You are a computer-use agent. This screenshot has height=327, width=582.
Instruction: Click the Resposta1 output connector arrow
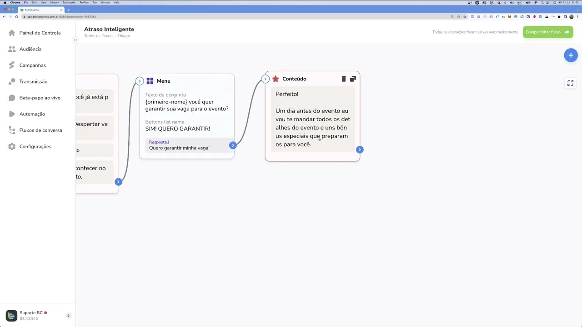coord(233,145)
